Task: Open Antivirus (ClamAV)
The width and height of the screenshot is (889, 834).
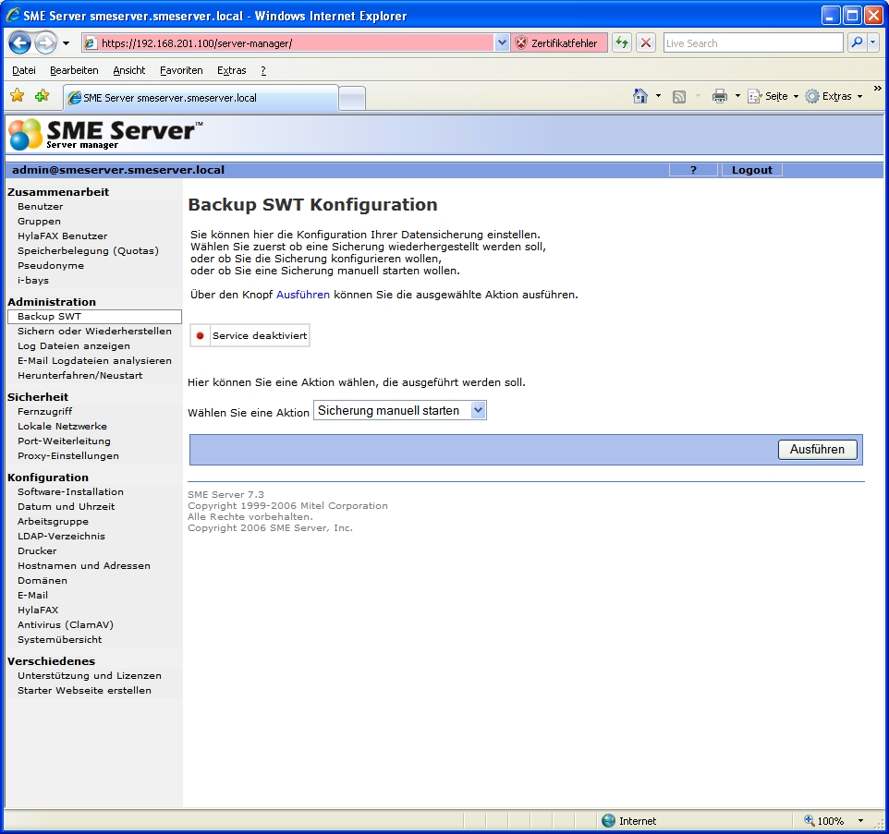Action: (x=66, y=624)
